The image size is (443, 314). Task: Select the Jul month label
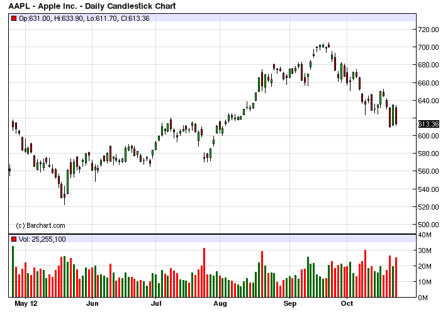(156, 303)
